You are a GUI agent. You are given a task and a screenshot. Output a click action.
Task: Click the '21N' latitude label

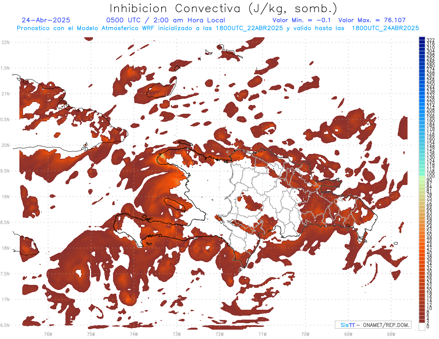tap(5, 94)
